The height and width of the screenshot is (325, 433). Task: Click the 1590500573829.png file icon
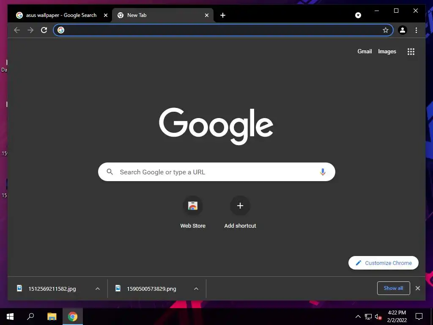pos(118,288)
